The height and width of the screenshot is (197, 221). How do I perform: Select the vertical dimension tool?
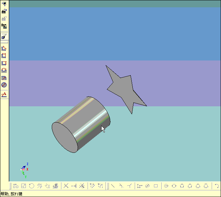click(x=4, y=63)
